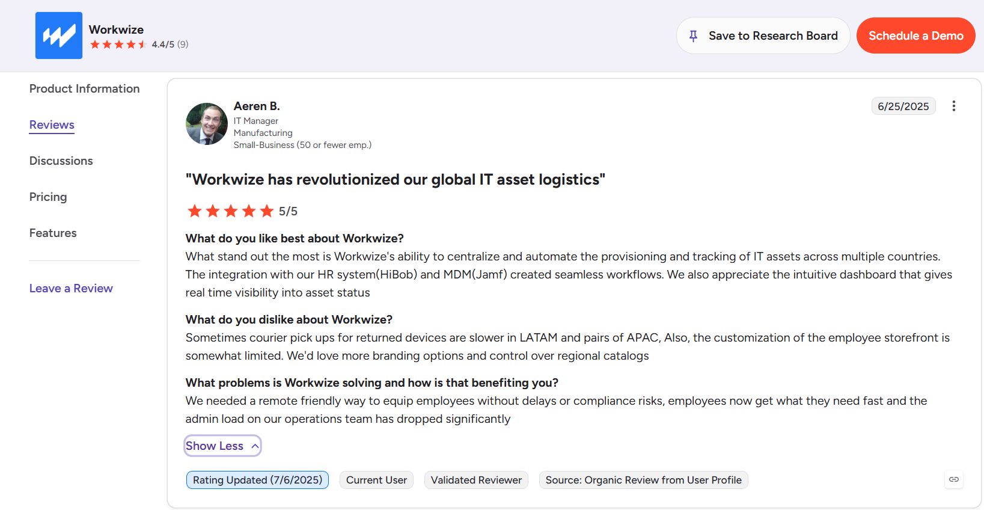The image size is (984, 510).
Task: Open the Discussions section
Action: (61, 161)
